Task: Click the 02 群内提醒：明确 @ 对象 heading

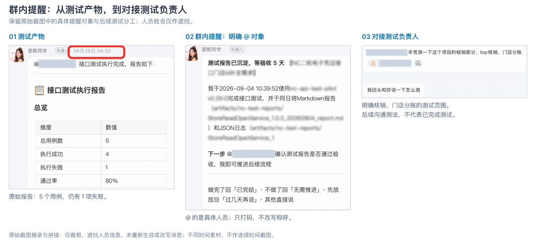Action: click(225, 37)
